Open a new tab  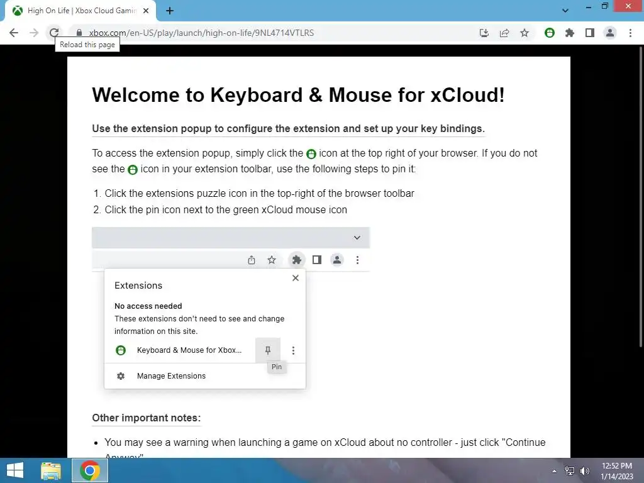[170, 11]
